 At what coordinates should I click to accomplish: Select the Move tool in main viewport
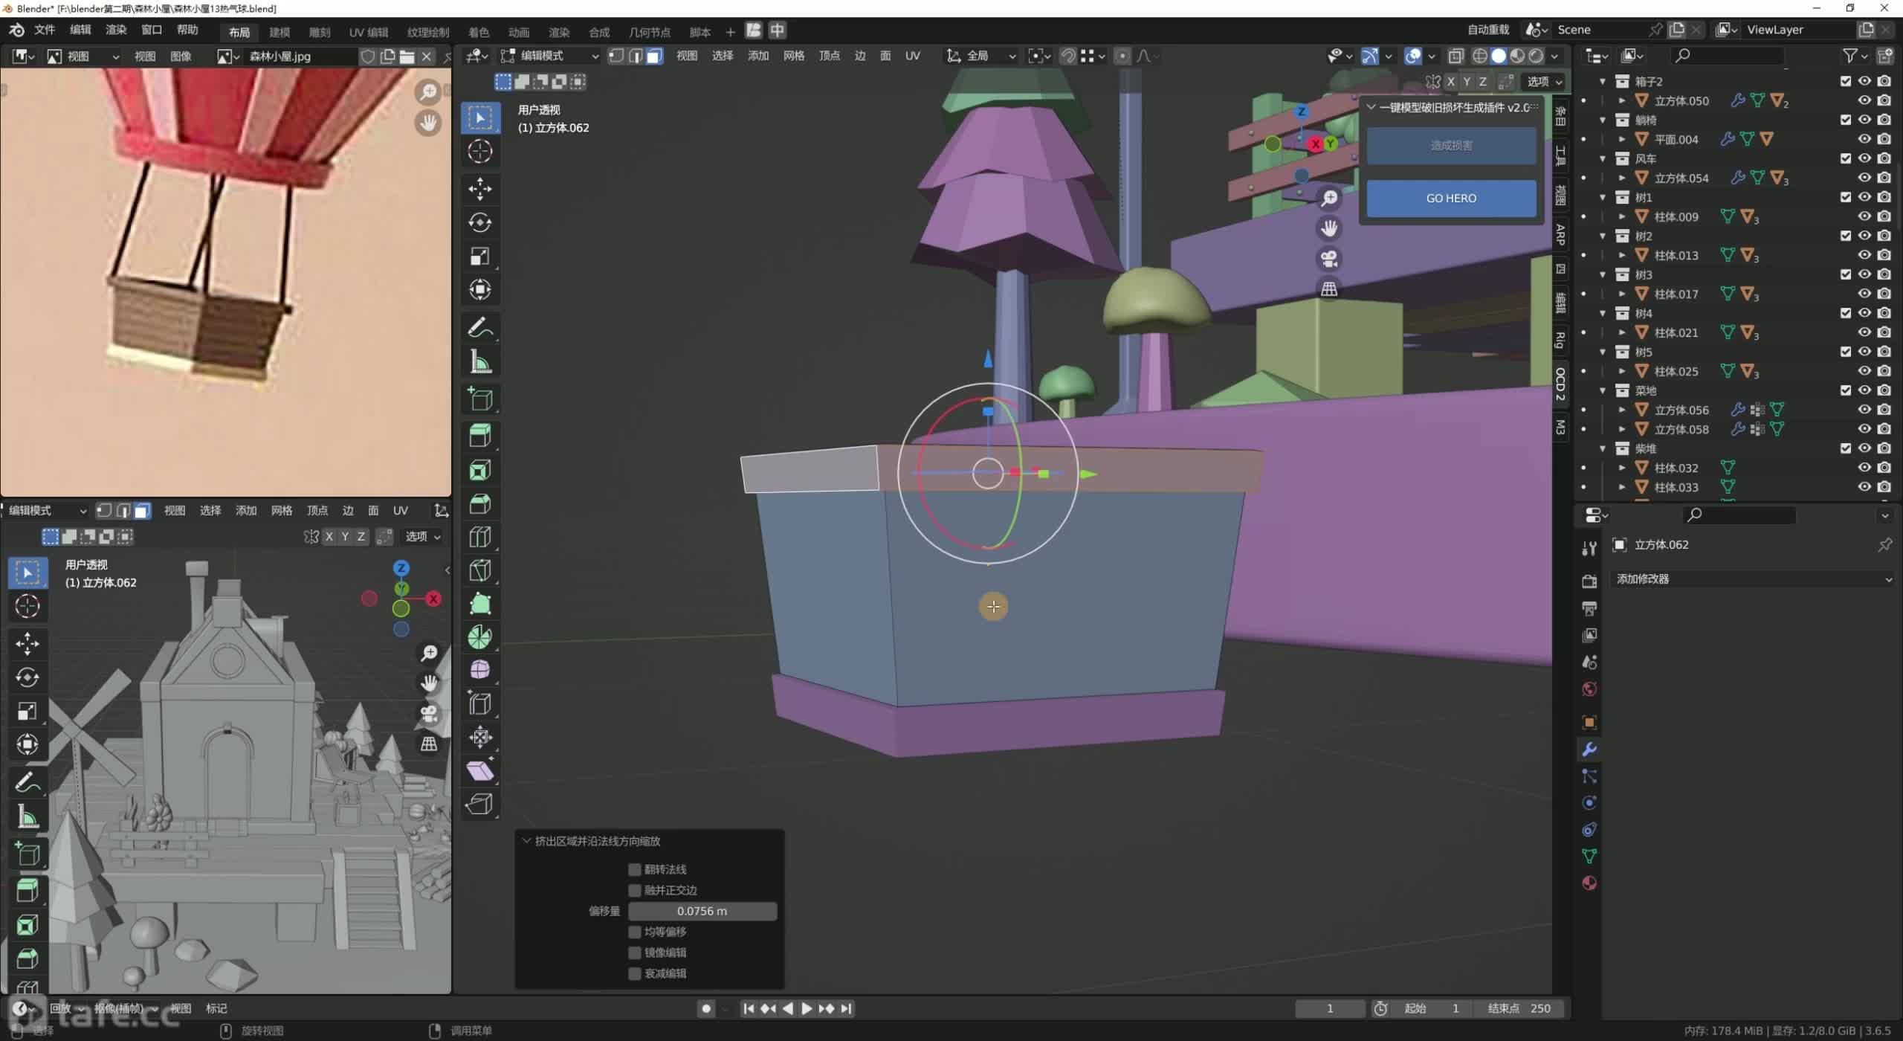tap(480, 189)
